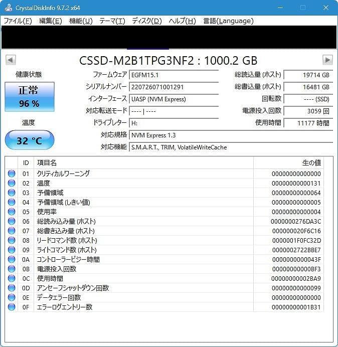
Task: Click the 生の値 column header
Action: click(x=288, y=162)
